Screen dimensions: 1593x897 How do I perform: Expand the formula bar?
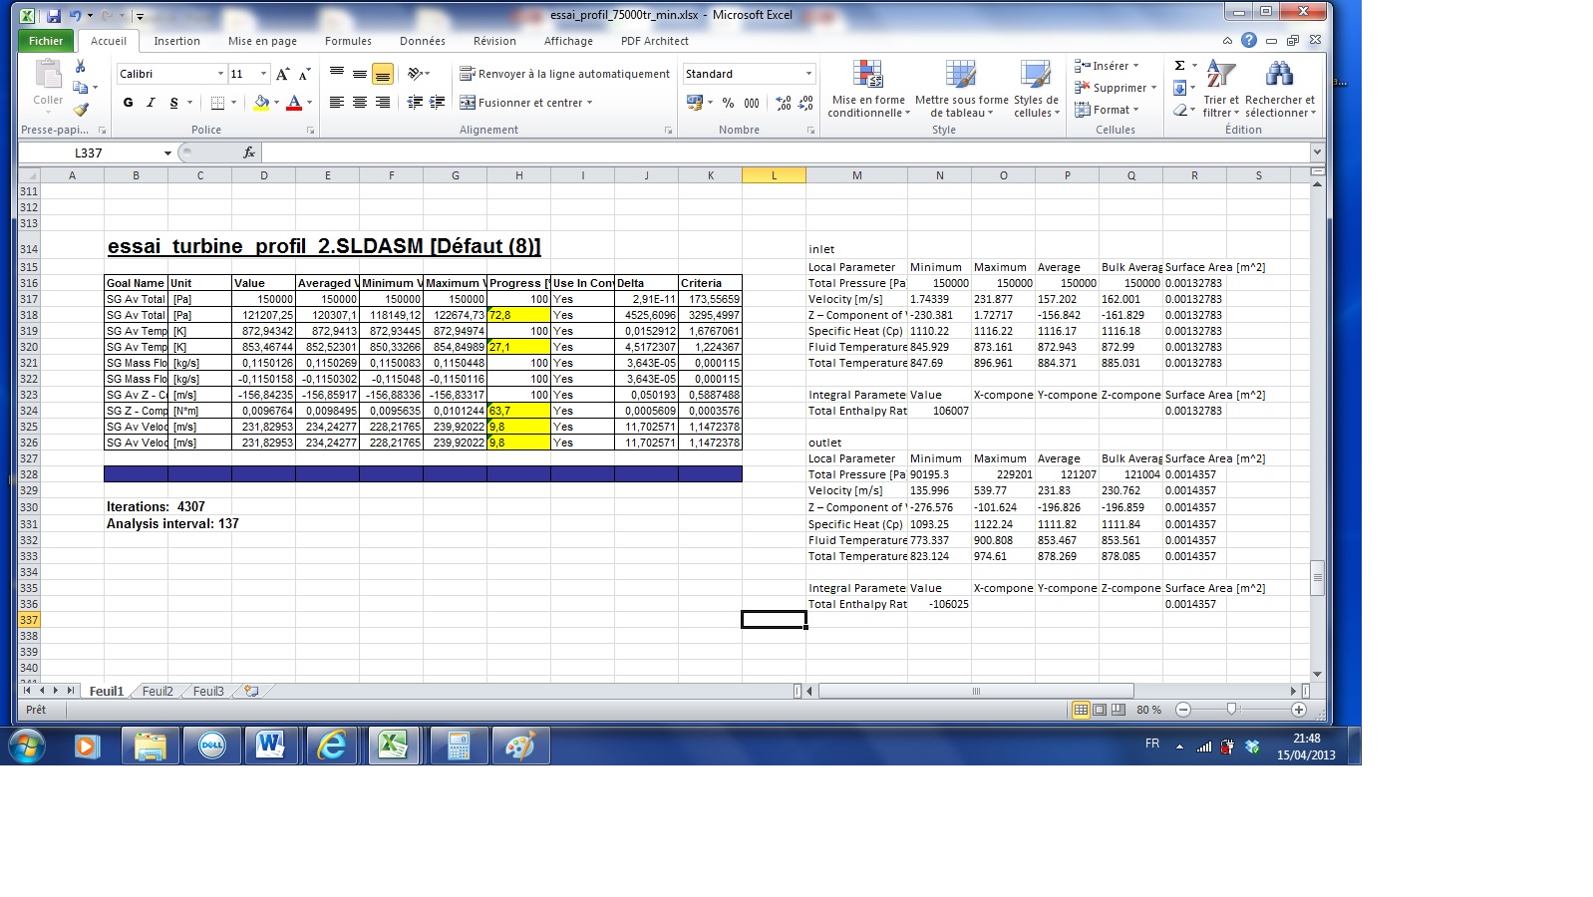1317,152
